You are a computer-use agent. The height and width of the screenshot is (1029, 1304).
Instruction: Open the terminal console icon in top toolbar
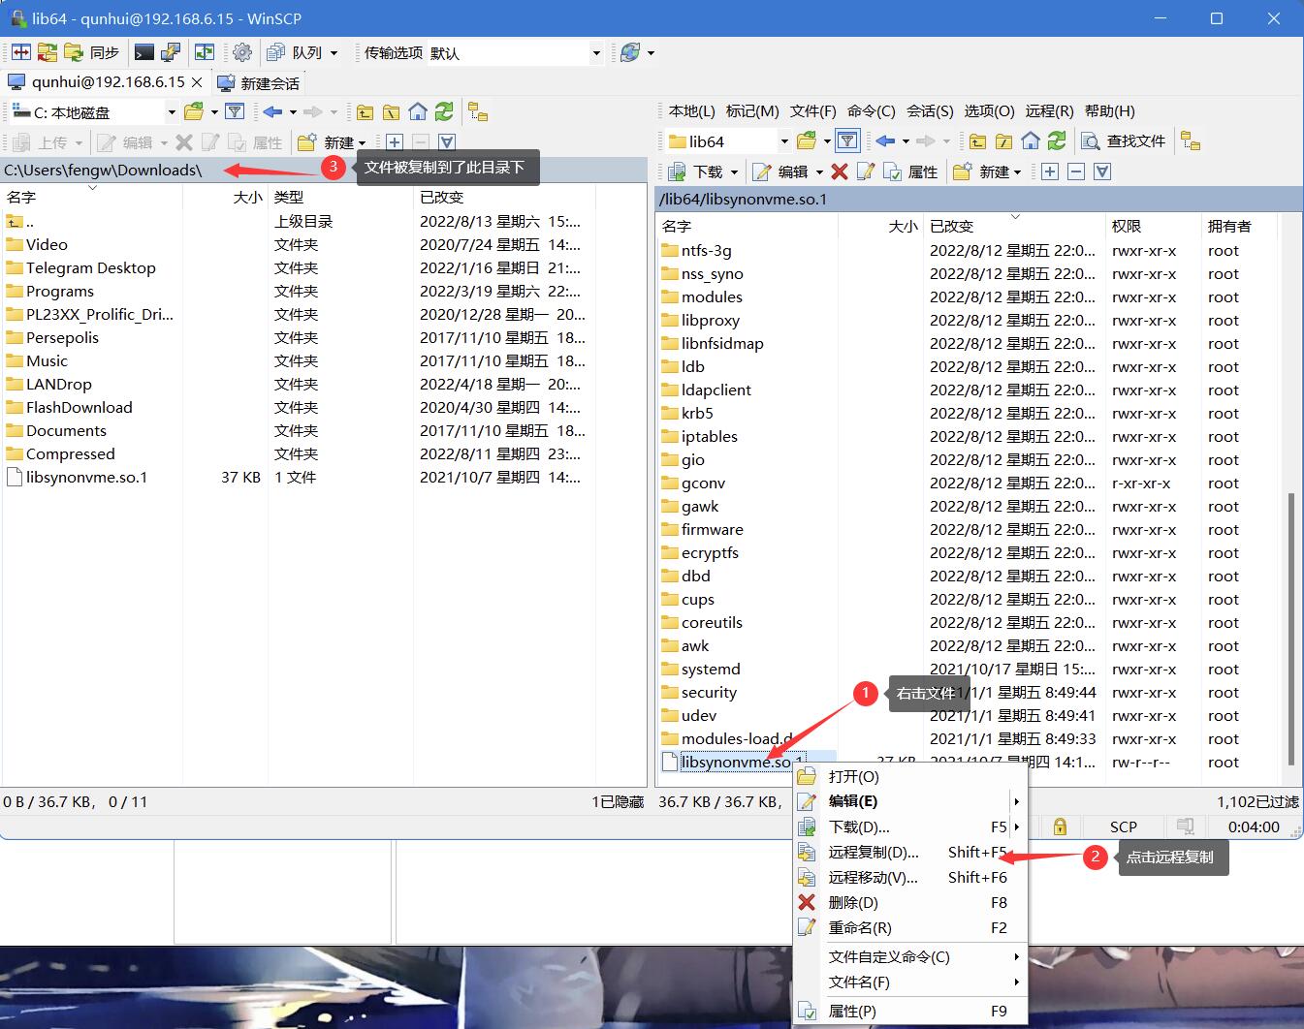coord(144,52)
